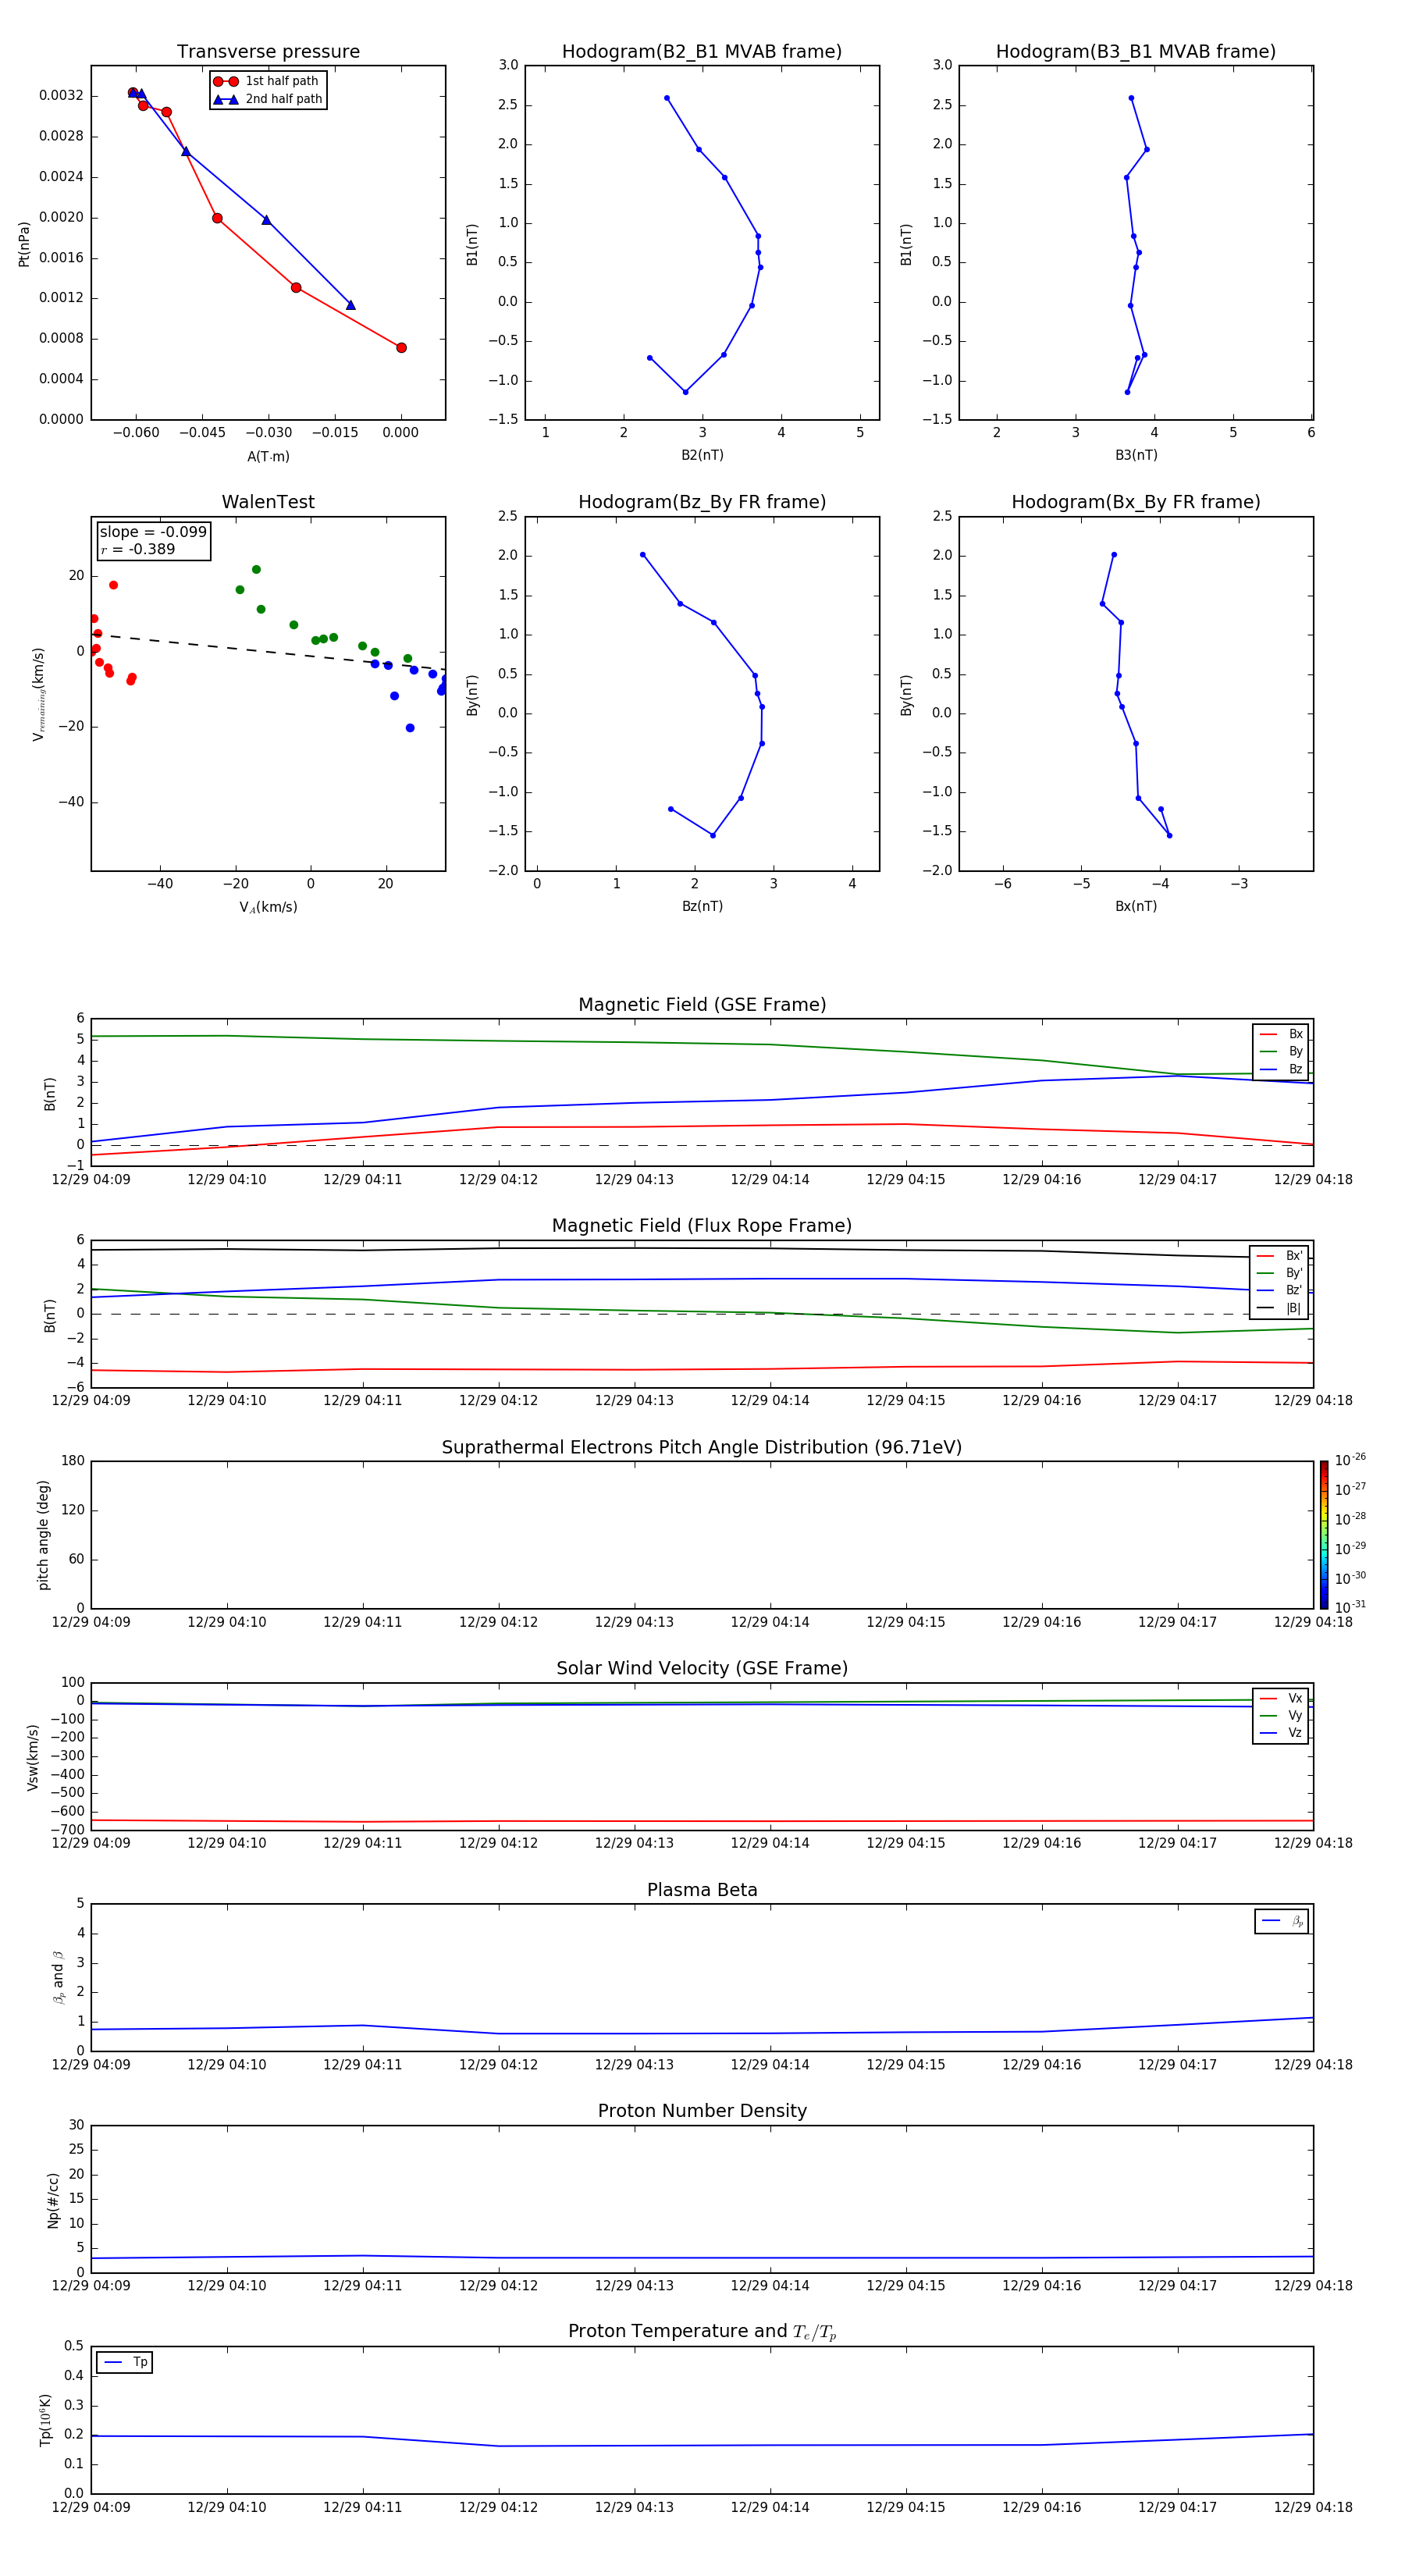Click the WalenTest slope and r annotation box

point(153,540)
